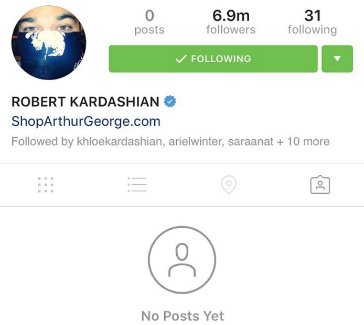This screenshot has height=325, width=364.
Task: Expand the suggested users dropdown arrow
Action: (337, 59)
